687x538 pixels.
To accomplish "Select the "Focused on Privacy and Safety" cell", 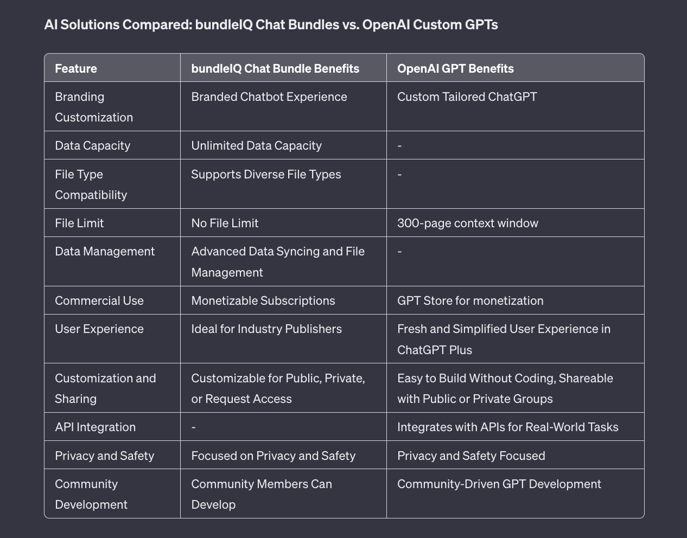I will (273, 456).
